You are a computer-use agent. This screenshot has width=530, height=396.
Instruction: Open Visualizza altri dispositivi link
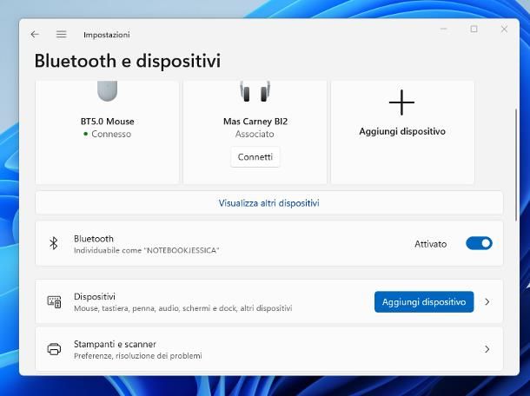click(x=268, y=203)
